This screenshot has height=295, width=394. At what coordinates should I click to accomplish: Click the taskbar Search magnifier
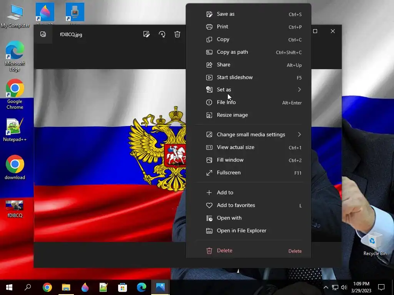click(28, 287)
